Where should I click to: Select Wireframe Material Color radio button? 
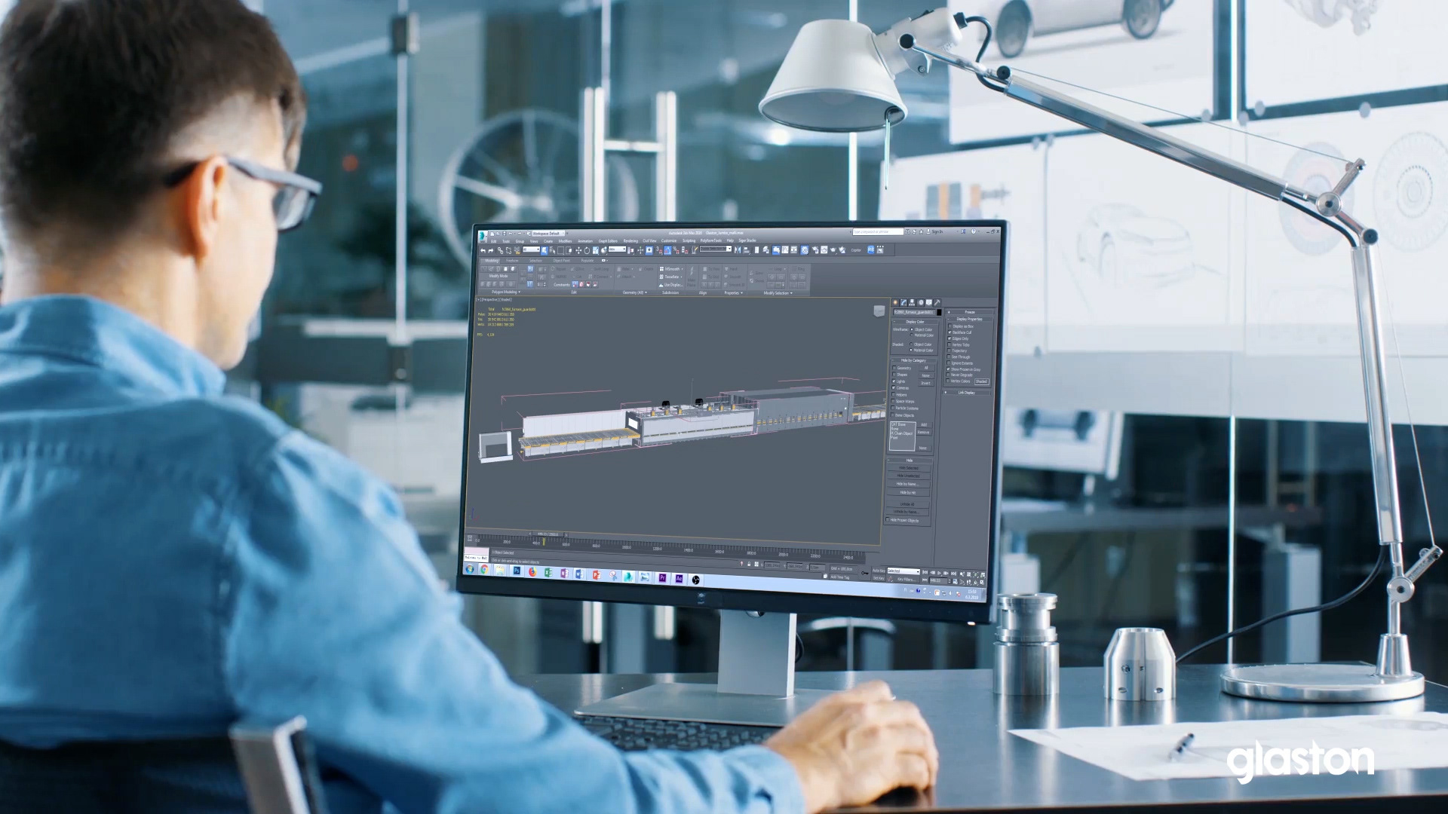911,335
